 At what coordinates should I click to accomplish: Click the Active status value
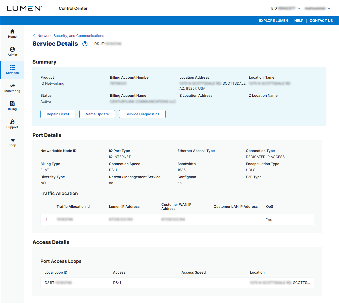click(x=46, y=102)
